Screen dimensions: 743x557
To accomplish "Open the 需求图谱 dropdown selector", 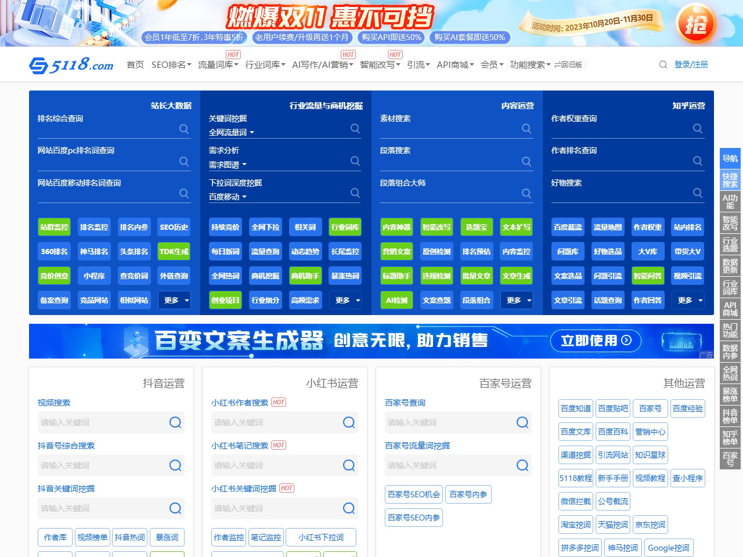I will (x=228, y=165).
